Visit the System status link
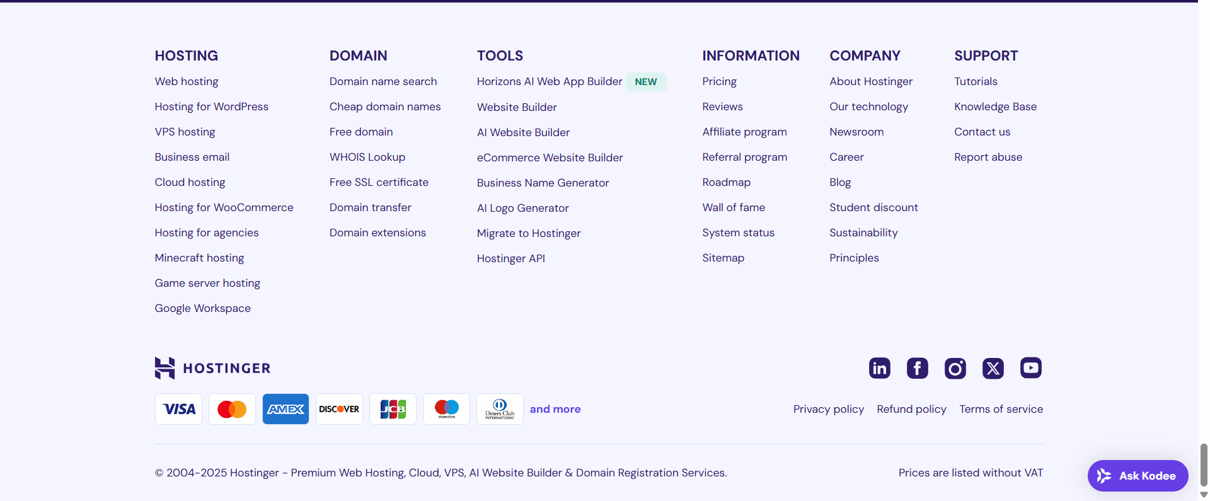The height and width of the screenshot is (501, 1210). tap(738, 233)
